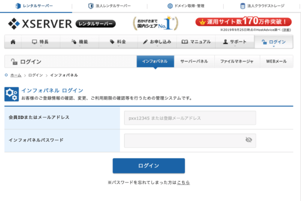Click the server icon in レンタルサーバー tab
The image size is (301, 201).
tap(18, 6)
